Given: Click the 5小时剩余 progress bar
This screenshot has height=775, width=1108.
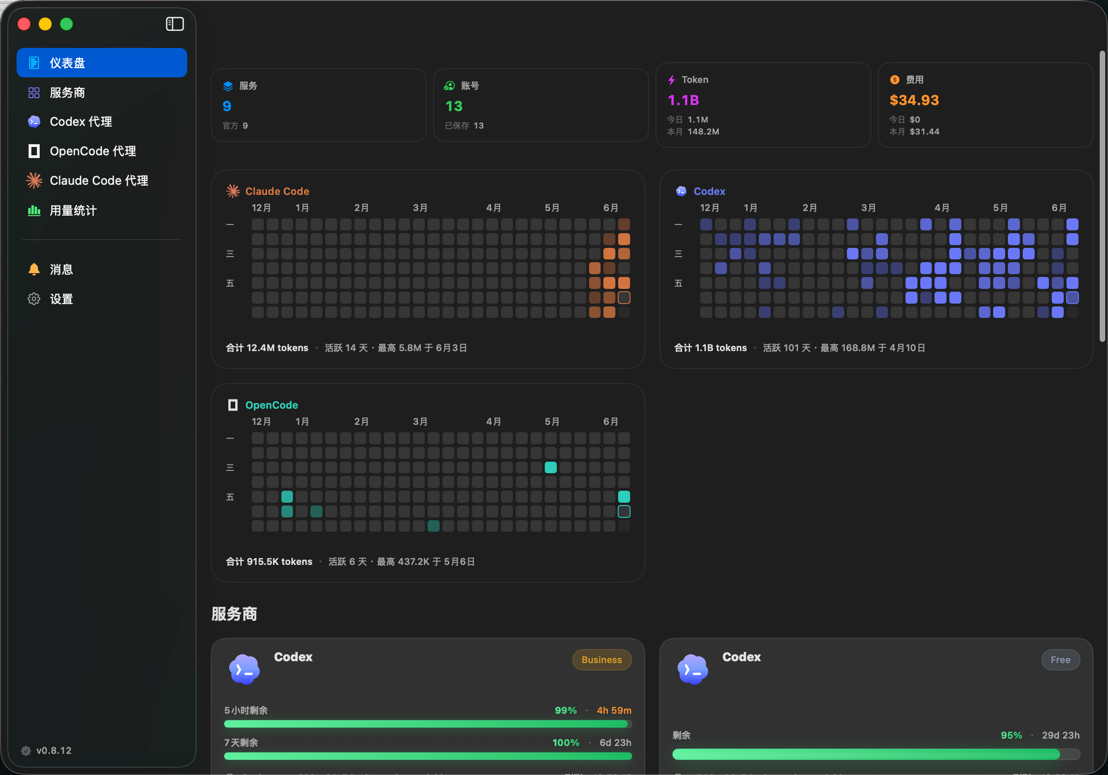Looking at the screenshot, I should 428,724.
